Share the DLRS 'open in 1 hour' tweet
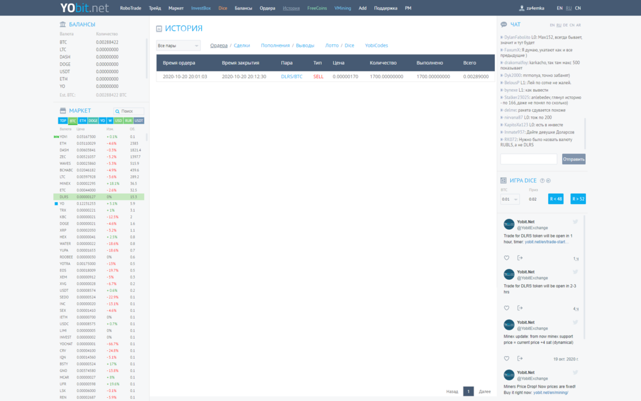The image size is (641, 401). (520, 258)
